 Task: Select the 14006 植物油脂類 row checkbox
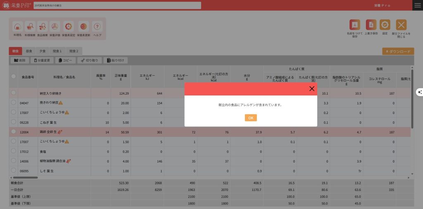pos(14,160)
